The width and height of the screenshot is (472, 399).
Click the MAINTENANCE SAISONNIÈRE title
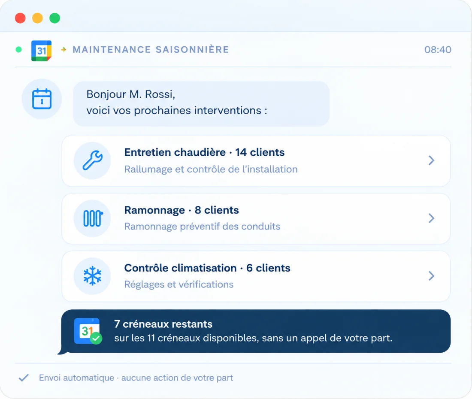tap(151, 49)
